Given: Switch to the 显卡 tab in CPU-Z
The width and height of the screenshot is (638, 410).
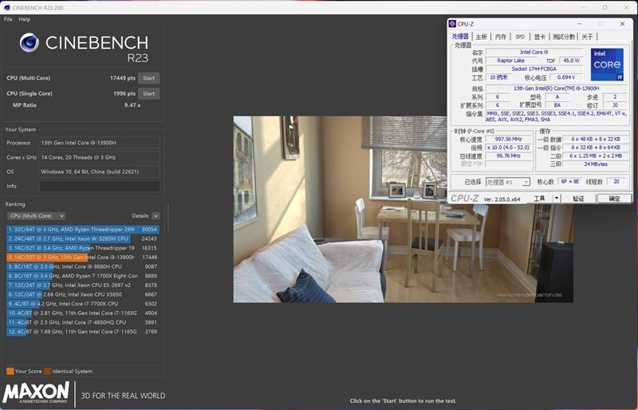Looking at the screenshot, I should pyautogui.click(x=540, y=37).
